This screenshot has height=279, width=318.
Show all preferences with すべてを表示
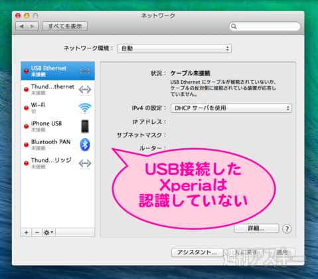(x=64, y=27)
